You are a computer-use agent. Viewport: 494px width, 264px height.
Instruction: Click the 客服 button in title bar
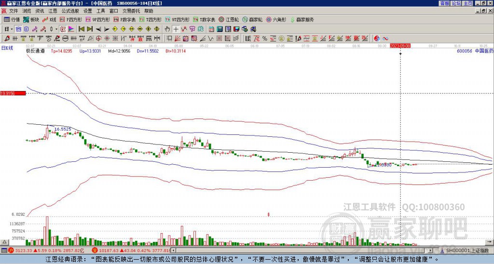point(445,3)
